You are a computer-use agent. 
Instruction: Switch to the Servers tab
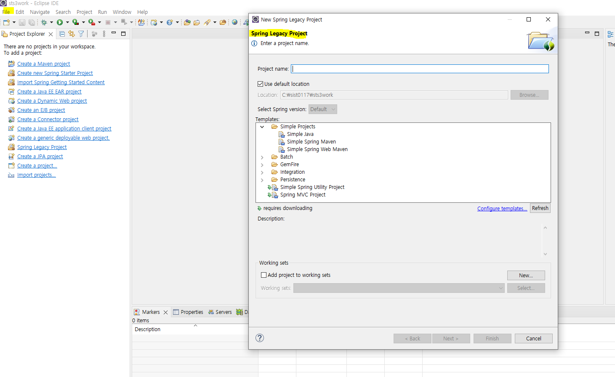point(220,312)
